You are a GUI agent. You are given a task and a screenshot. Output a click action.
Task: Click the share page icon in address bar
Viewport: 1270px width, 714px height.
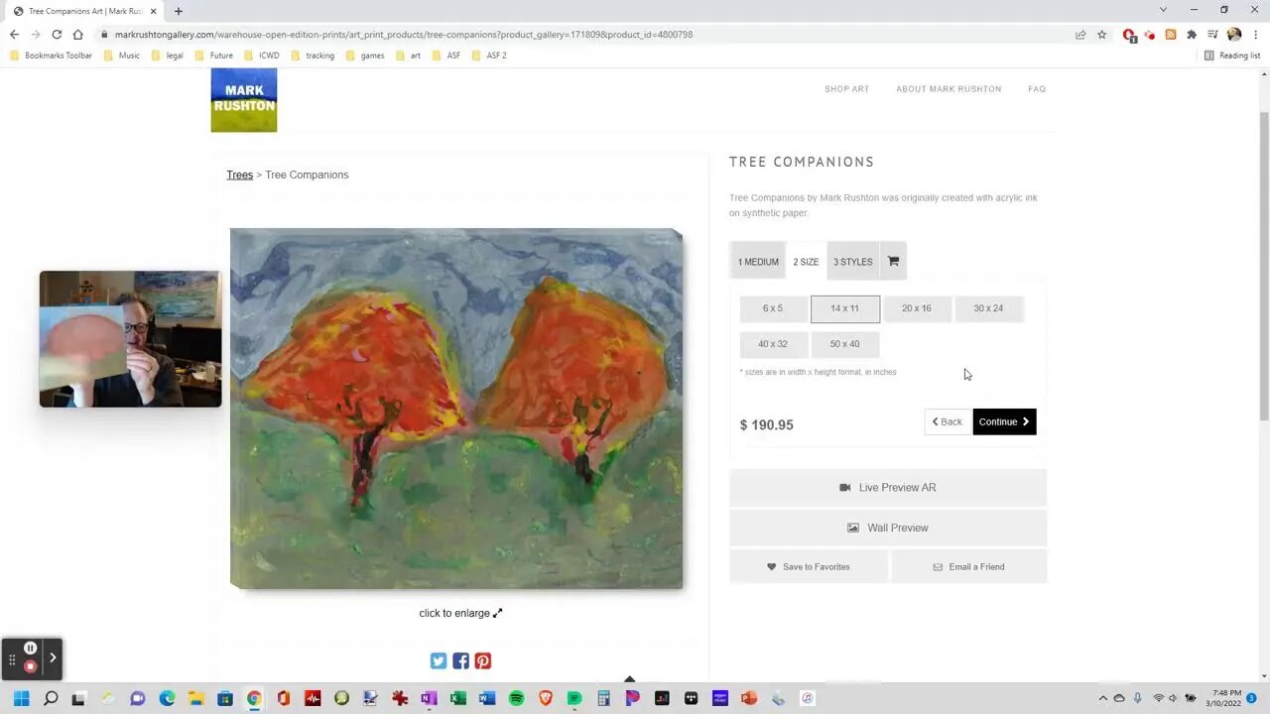tap(1080, 35)
